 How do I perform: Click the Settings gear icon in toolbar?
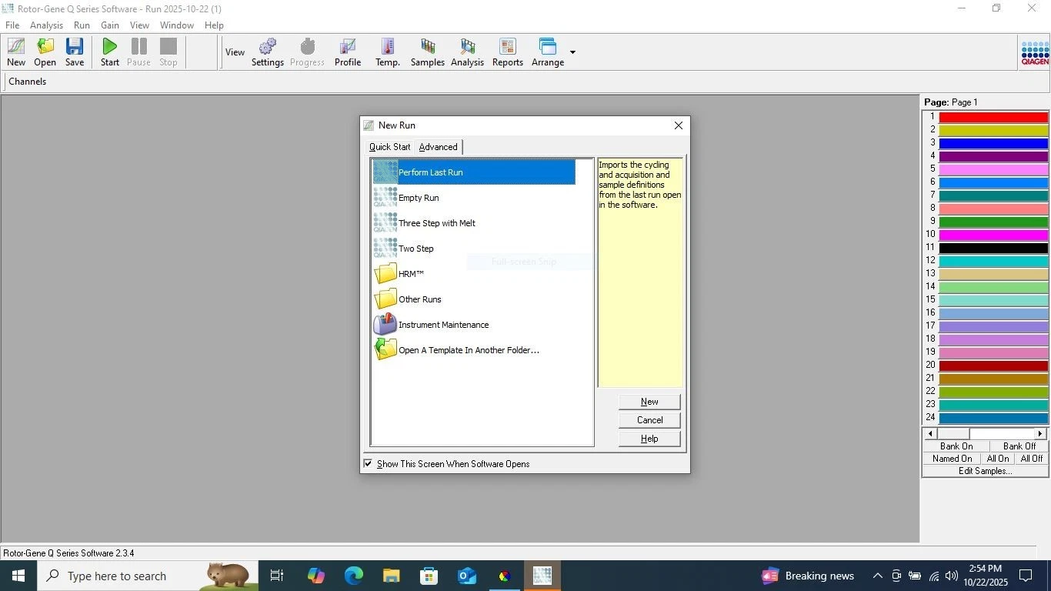point(267,48)
